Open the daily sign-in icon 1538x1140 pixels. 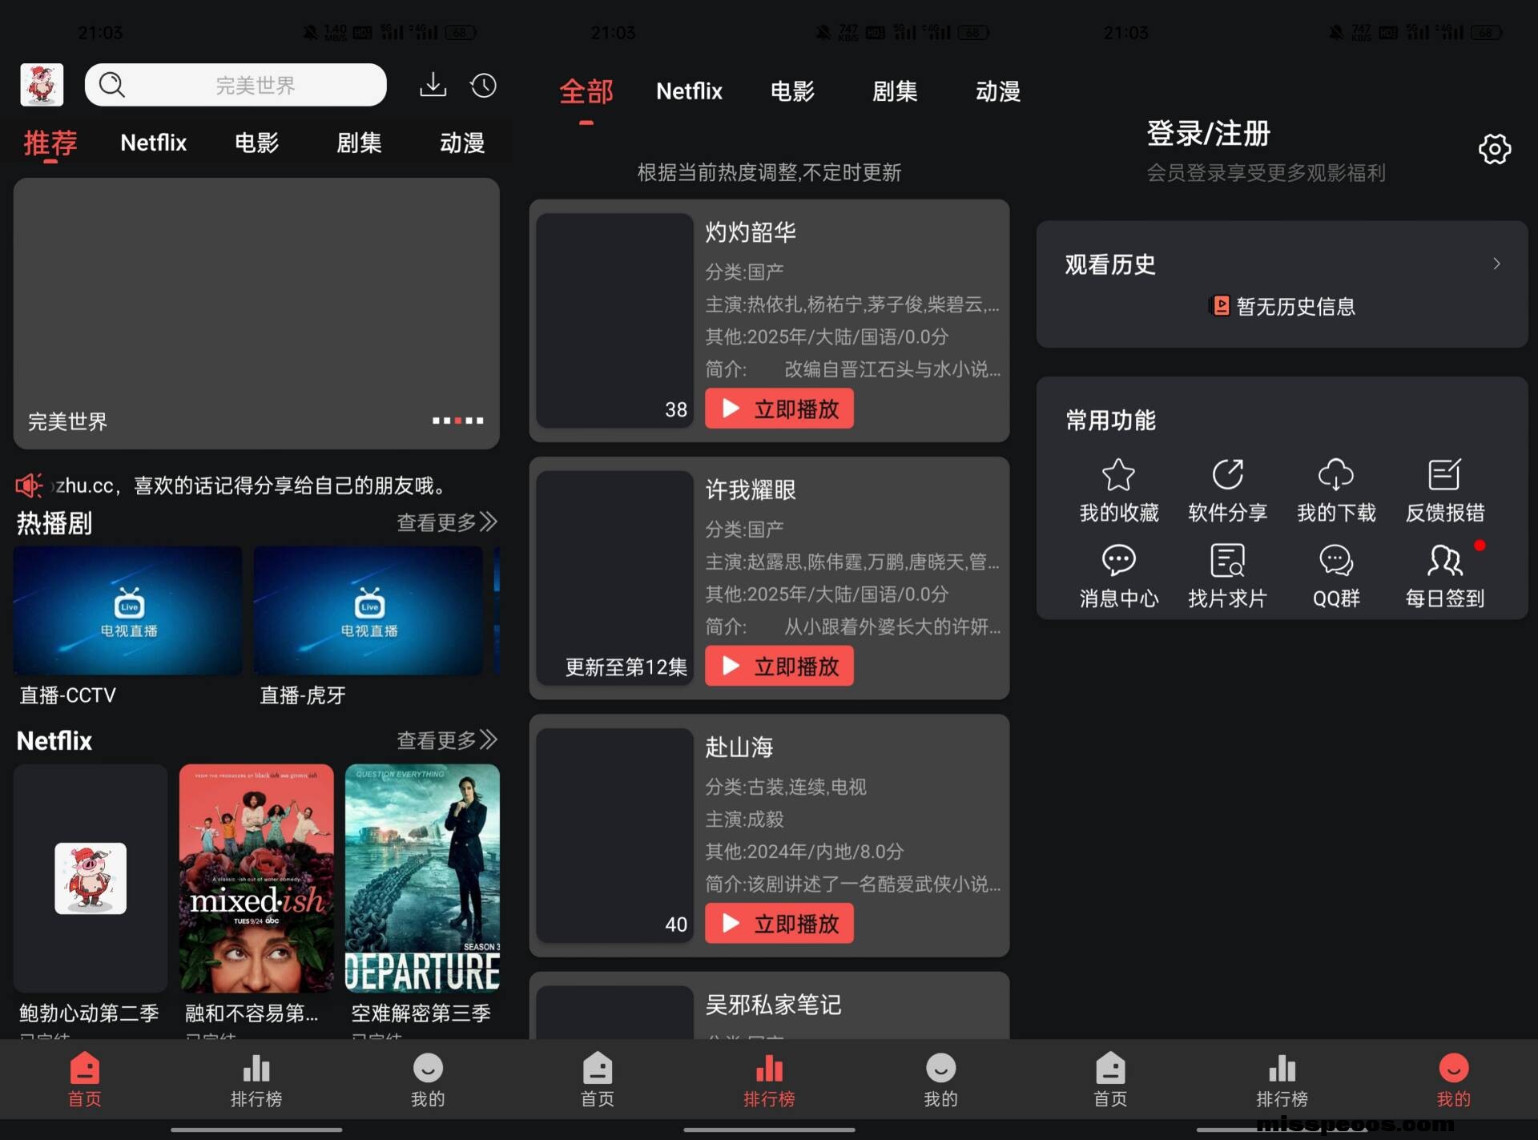(1444, 562)
